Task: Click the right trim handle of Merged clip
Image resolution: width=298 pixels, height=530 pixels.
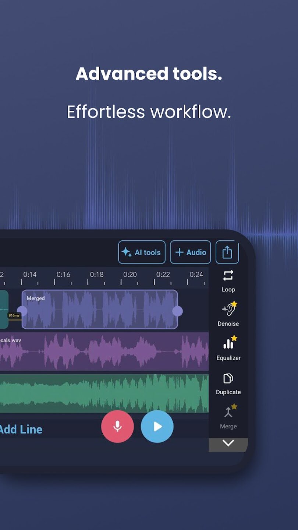Action: point(177,311)
